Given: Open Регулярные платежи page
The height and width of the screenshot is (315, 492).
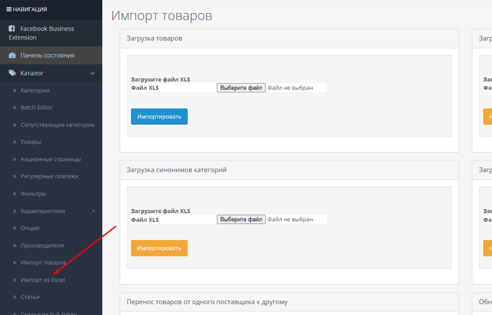Looking at the screenshot, I should (x=49, y=176).
